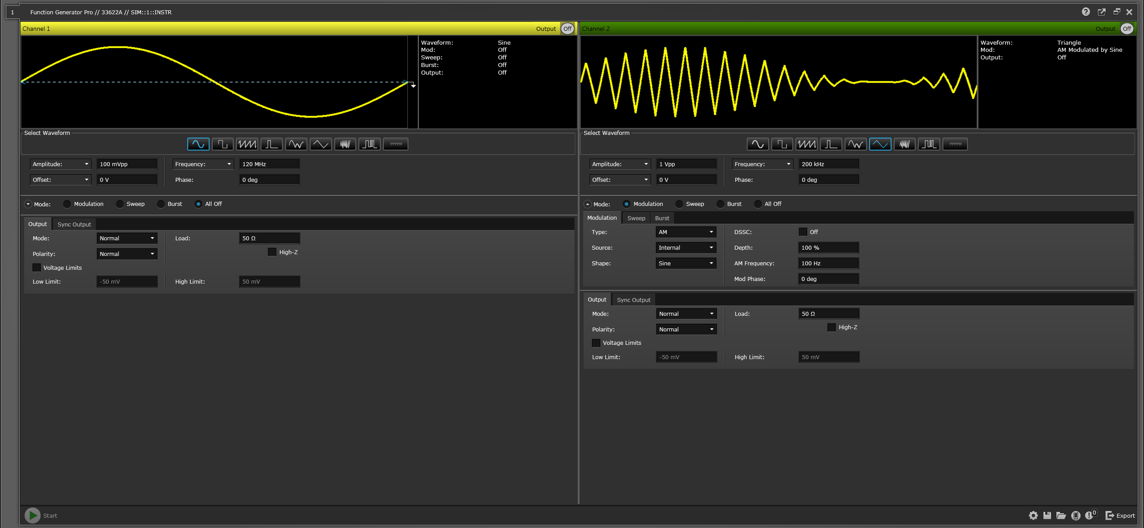
Task: Switch to Channel 2 Sweep tab
Action: 636,218
